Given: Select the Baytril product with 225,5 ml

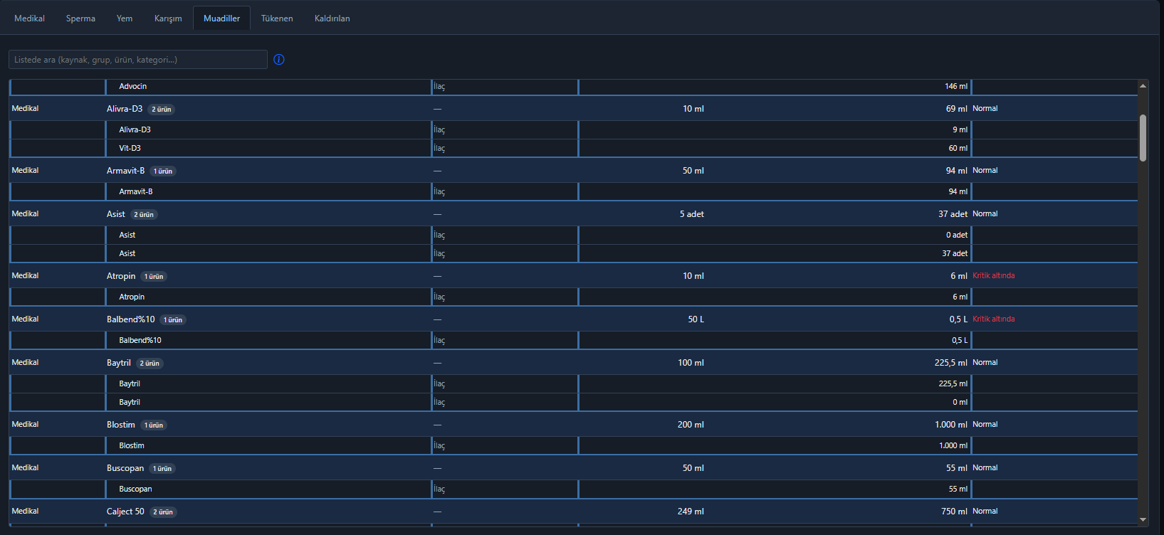Looking at the screenshot, I should point(573,384).
